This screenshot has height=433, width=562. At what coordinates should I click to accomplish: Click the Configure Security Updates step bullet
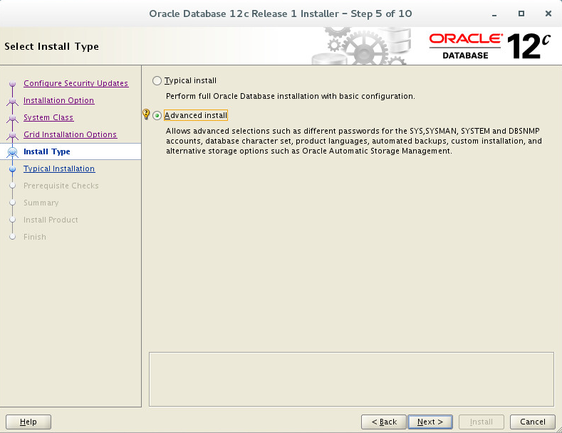point(13,84)
